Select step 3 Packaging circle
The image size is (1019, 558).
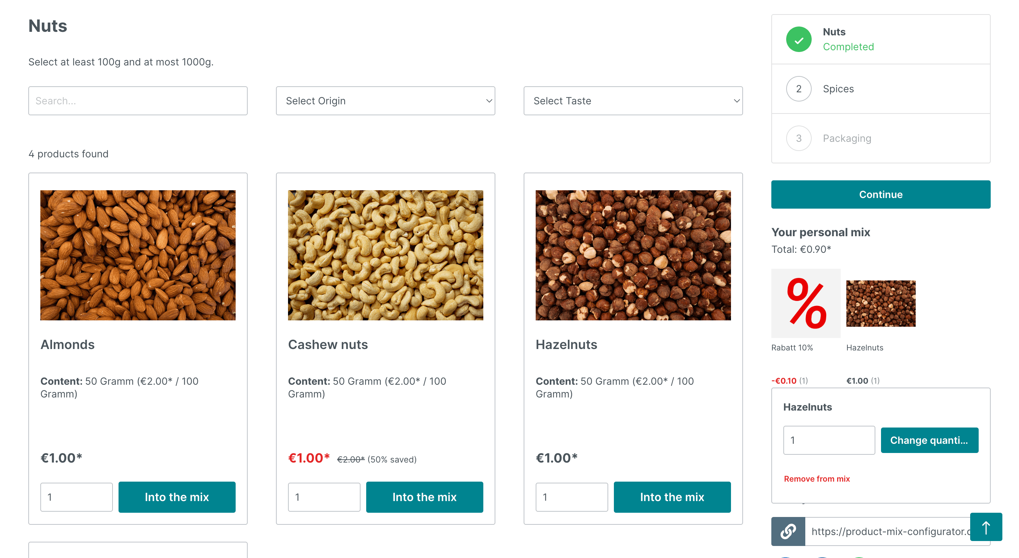(x=798, y=138)
